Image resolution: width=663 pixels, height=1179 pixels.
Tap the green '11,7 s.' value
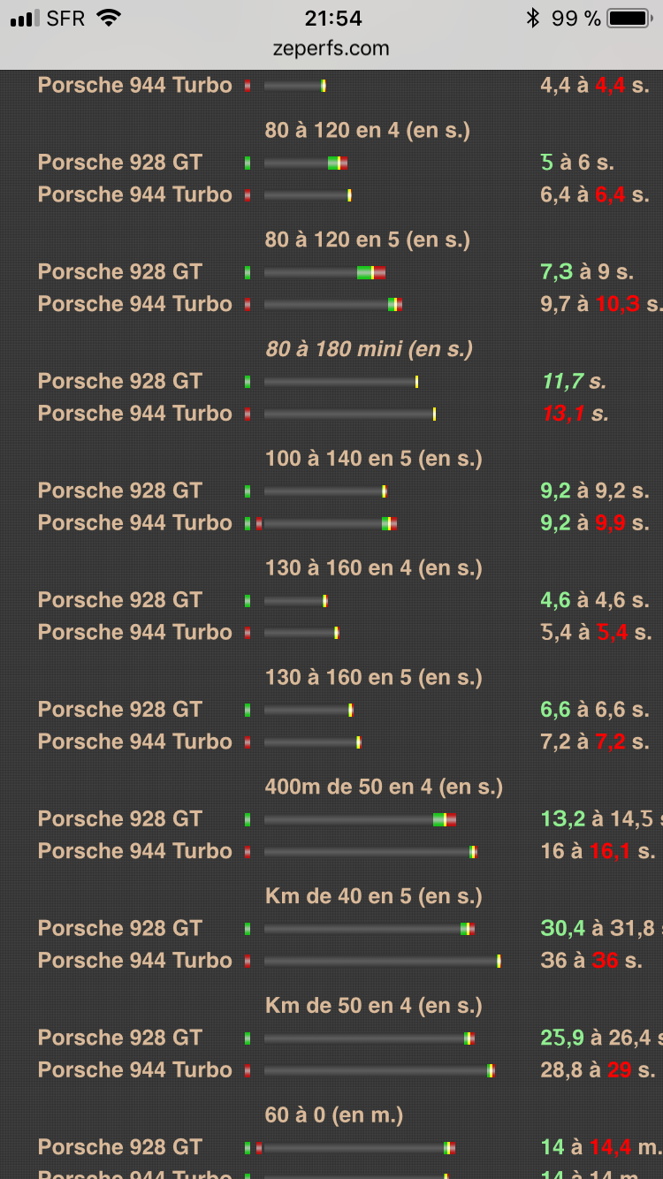574,383
